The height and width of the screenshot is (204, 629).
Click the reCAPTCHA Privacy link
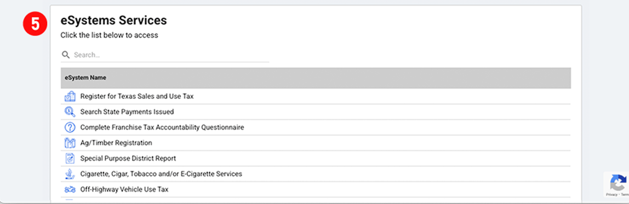click(612, 194)
